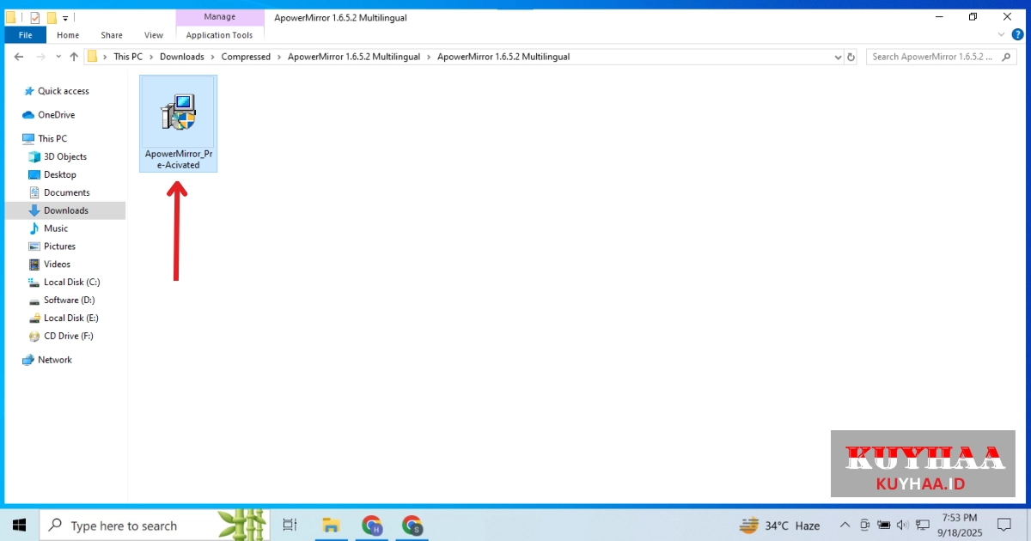Open Explorer Help question mark icon

[1017, 35]
